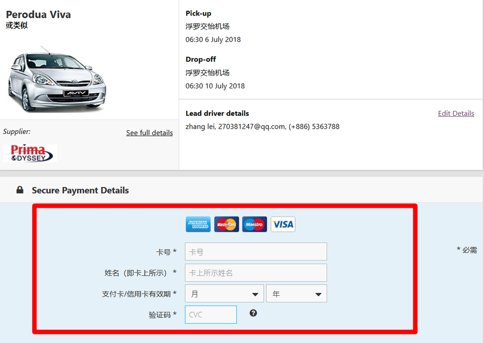Click the Perodua Viva car title

(38, 14)
